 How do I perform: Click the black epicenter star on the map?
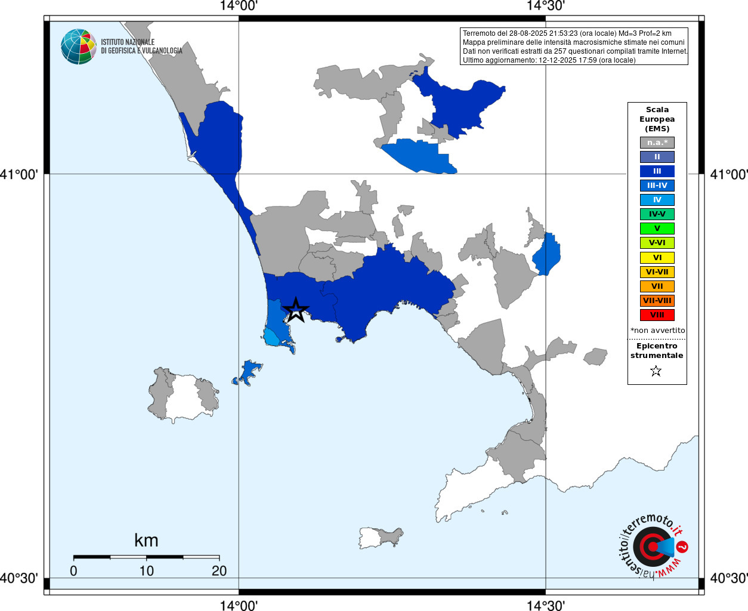click(296, 310)
